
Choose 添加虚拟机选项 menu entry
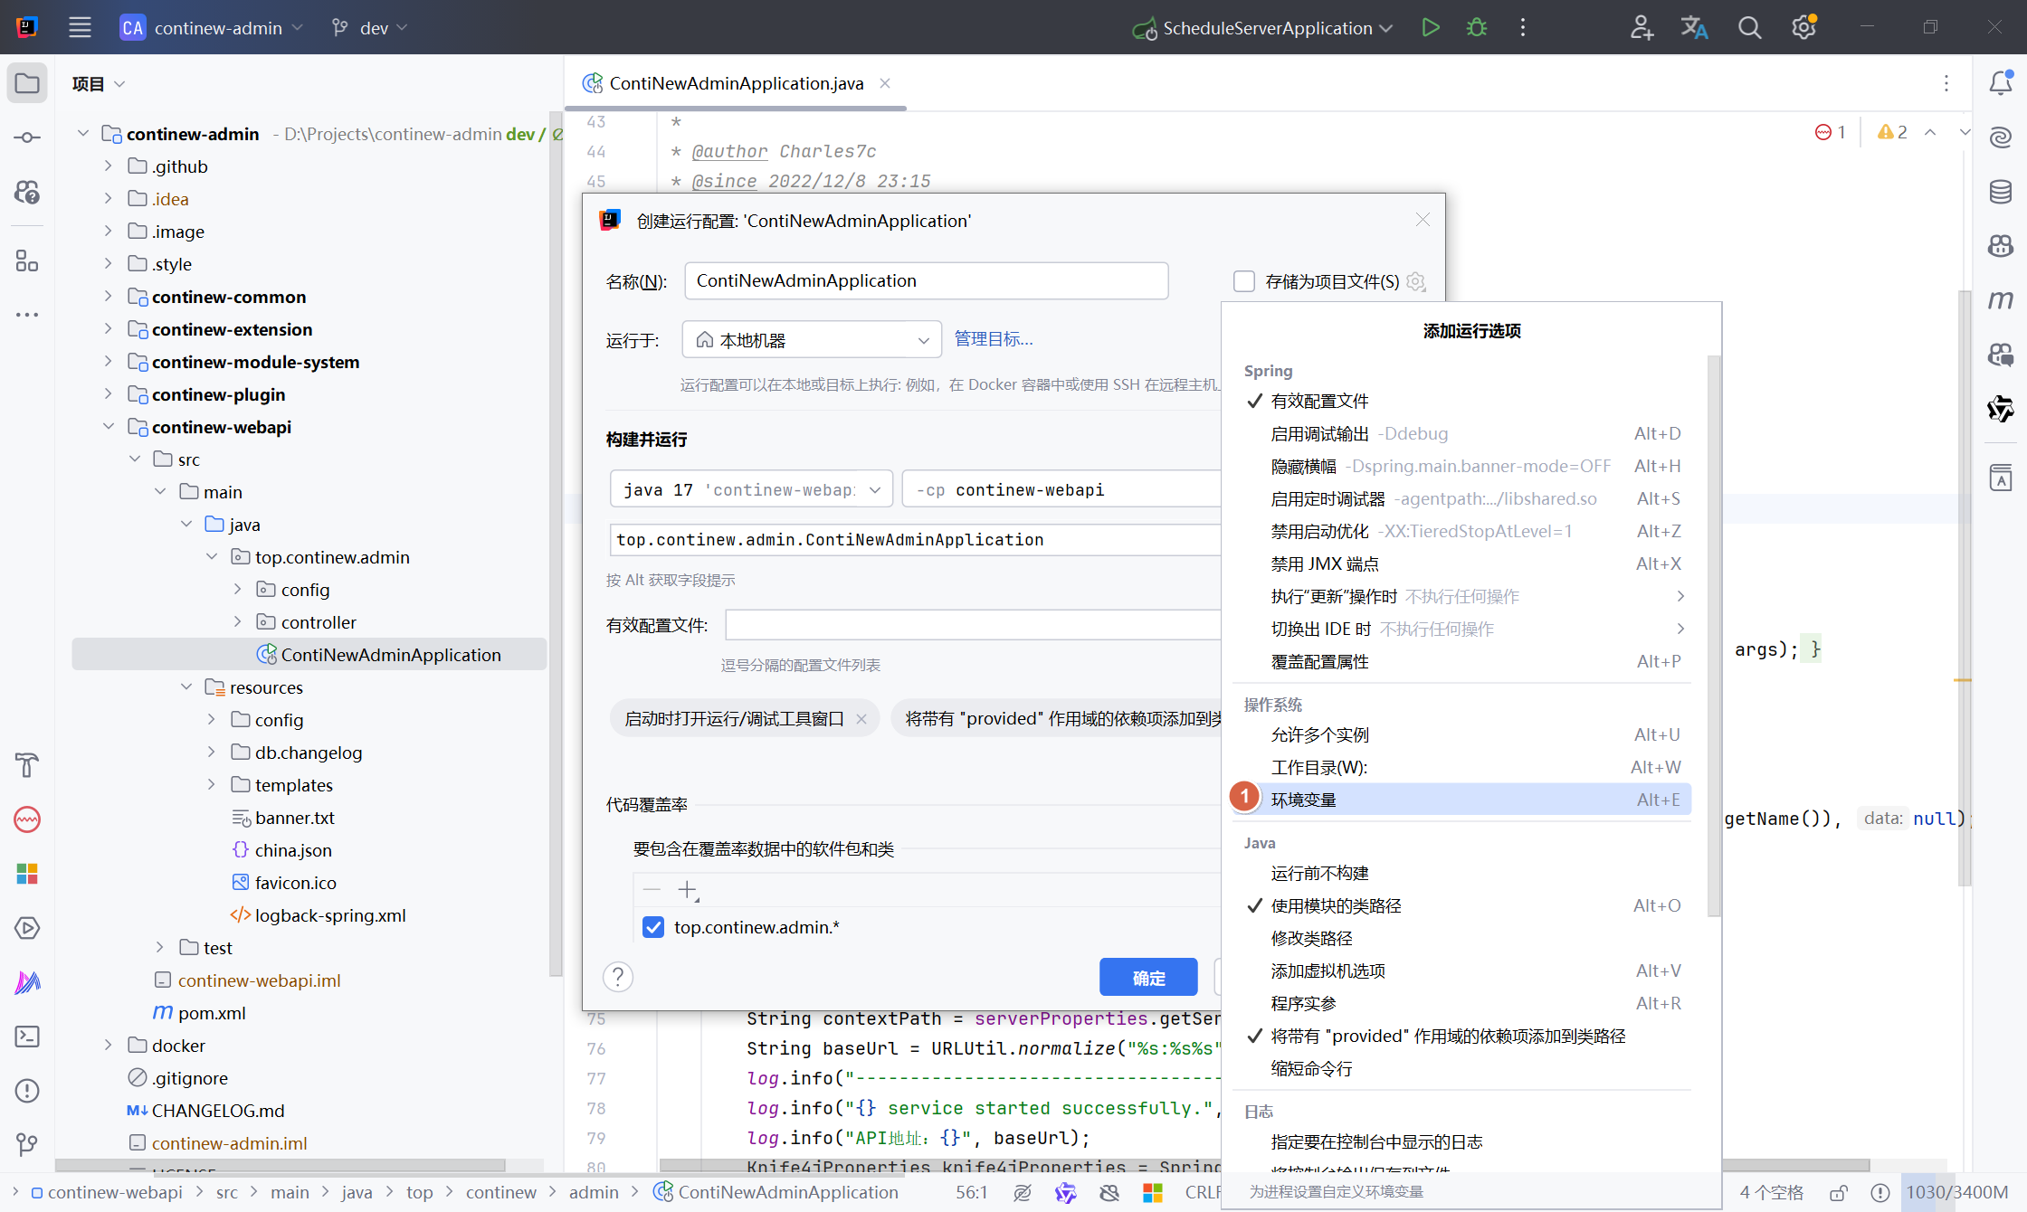pos(1461,971)
